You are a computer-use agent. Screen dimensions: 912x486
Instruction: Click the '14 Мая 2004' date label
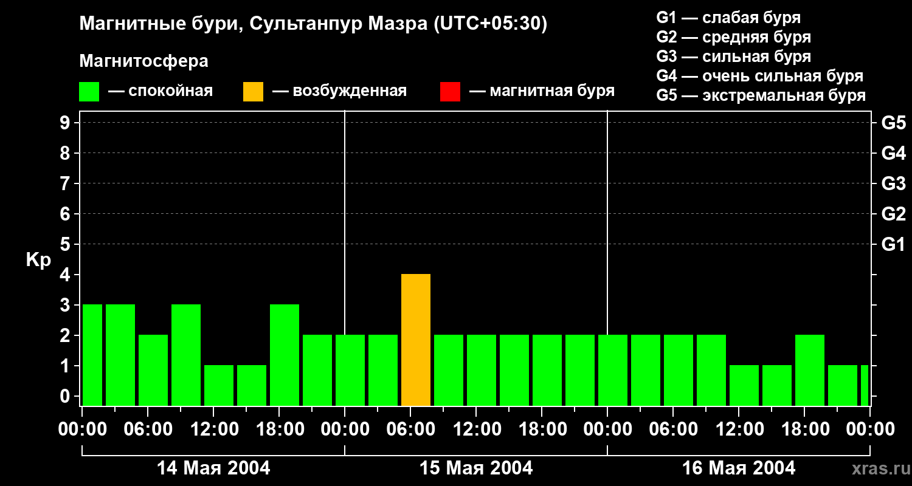[x=213, y=468]
